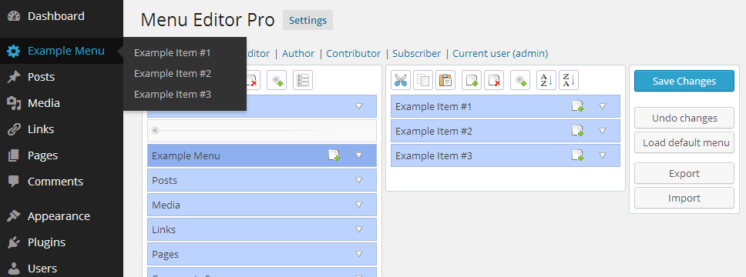Click the toggle-all list icon in left toolbar

pos(303,80)
